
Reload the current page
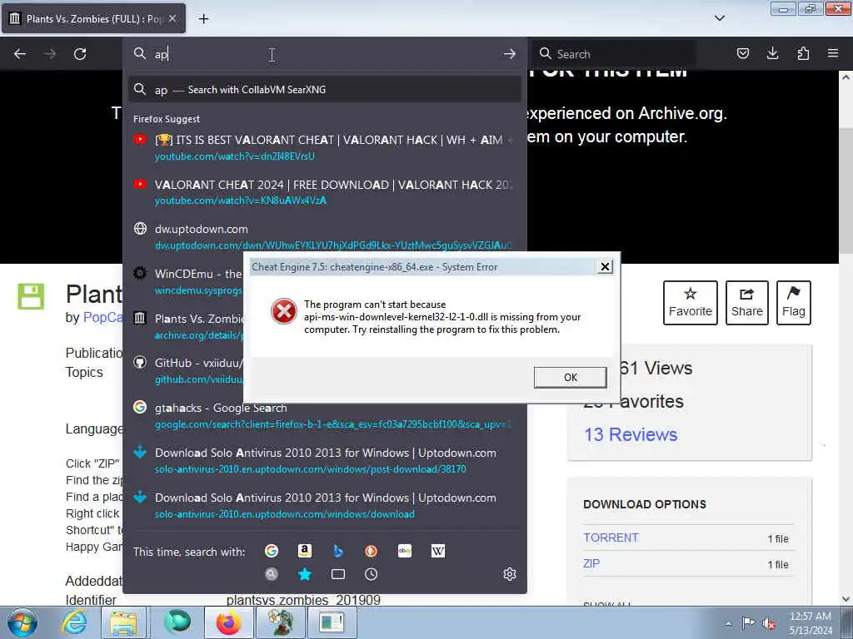tap(80, 54)
